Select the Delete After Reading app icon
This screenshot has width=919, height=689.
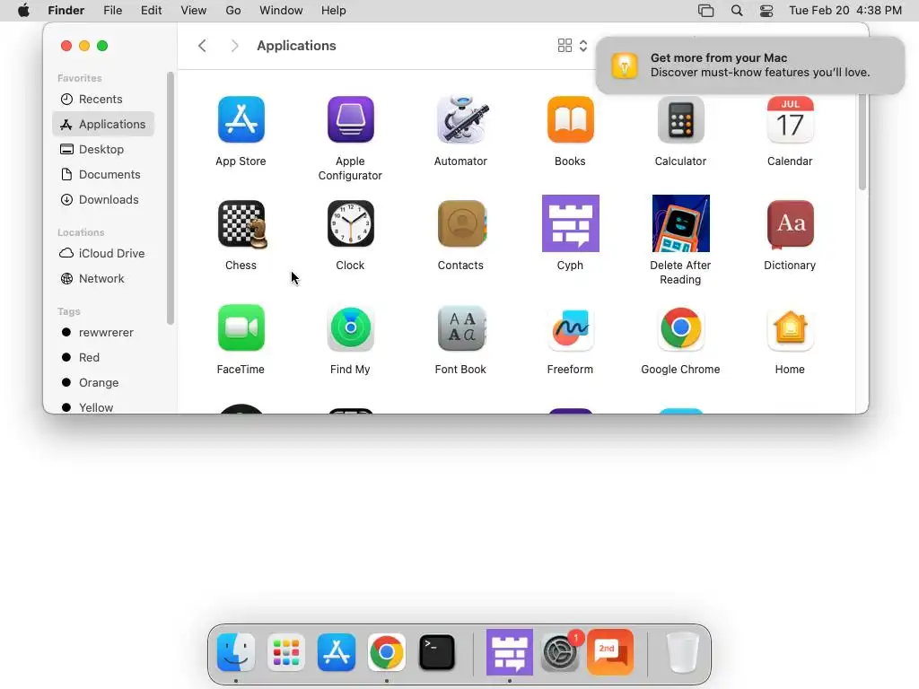point(680,223)
